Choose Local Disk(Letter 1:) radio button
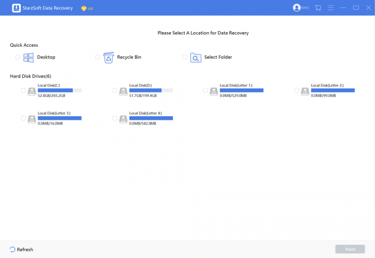This screenshot has width=375, height=258. coord(205,91)
